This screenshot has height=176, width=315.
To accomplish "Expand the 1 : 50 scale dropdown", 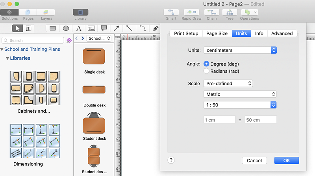I will pyautogui.click(x=240, y=105).
